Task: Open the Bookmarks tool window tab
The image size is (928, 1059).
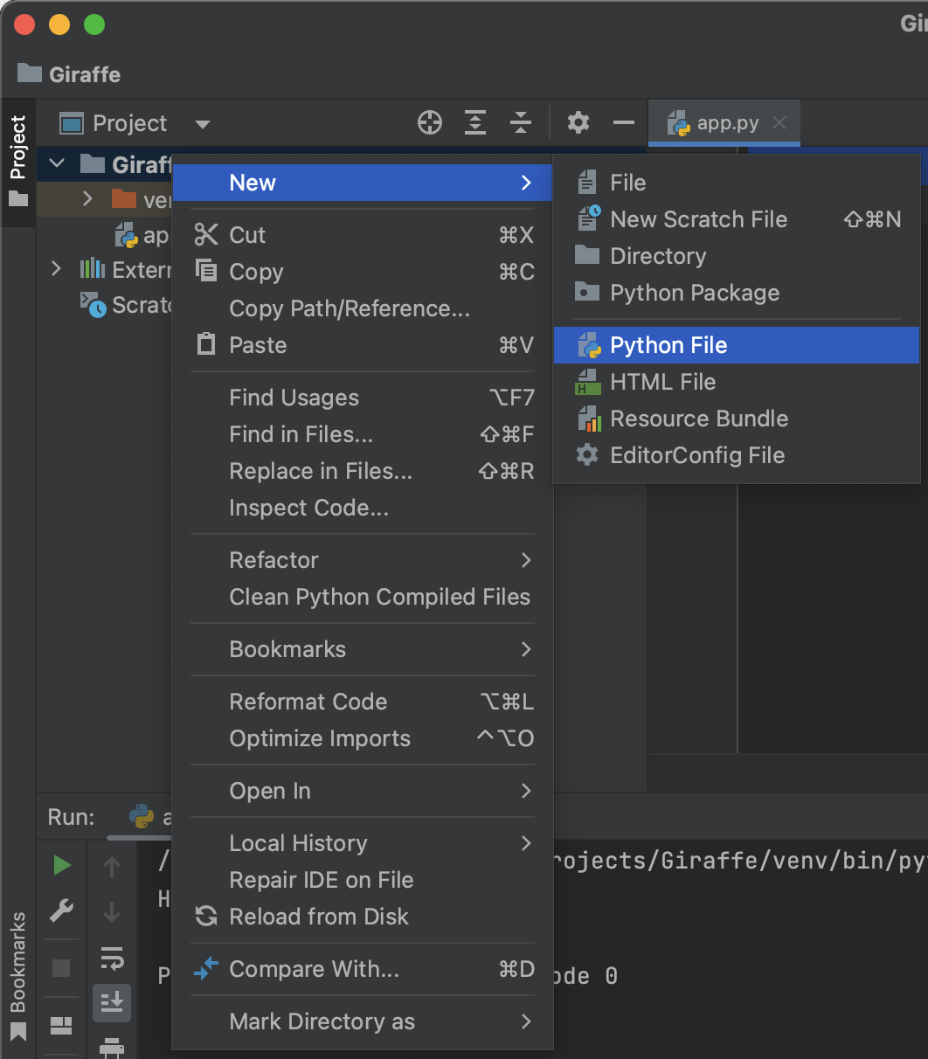Action: pos(18,975)
